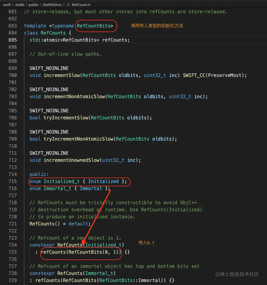Click the C file icon beside RefCount.h
Screen dimensions: 267x285
[x=68, y=5]
